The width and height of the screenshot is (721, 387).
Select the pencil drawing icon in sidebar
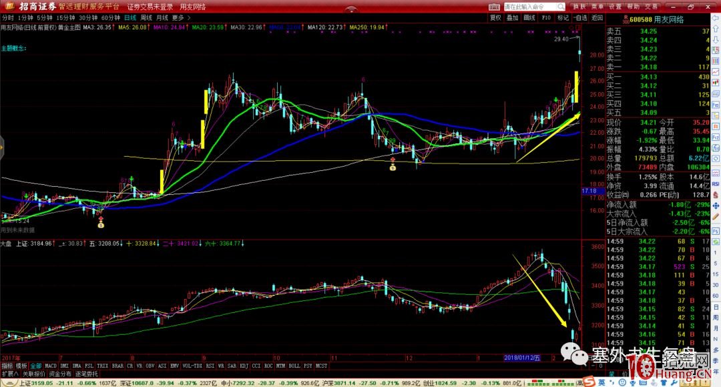[716, 216]
